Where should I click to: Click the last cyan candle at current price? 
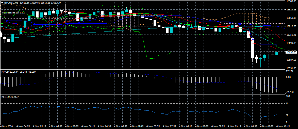[277, 54]
